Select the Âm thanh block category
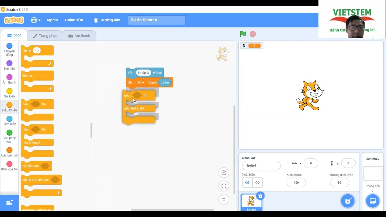This screenshot has height=217, width=386. click(x=9, y=80)
